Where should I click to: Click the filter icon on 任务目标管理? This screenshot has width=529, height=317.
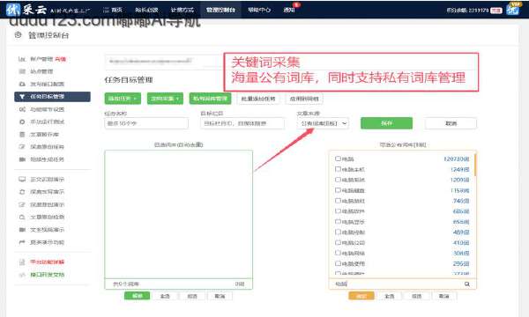pos(22,97)
